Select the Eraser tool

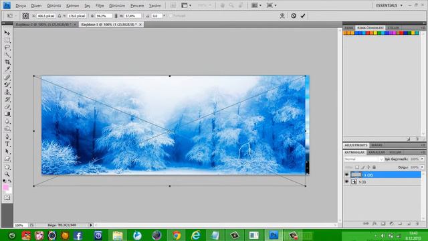click(x=7, y=107)
